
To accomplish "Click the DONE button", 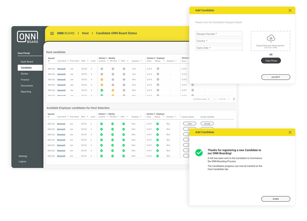I will point(275,199).
